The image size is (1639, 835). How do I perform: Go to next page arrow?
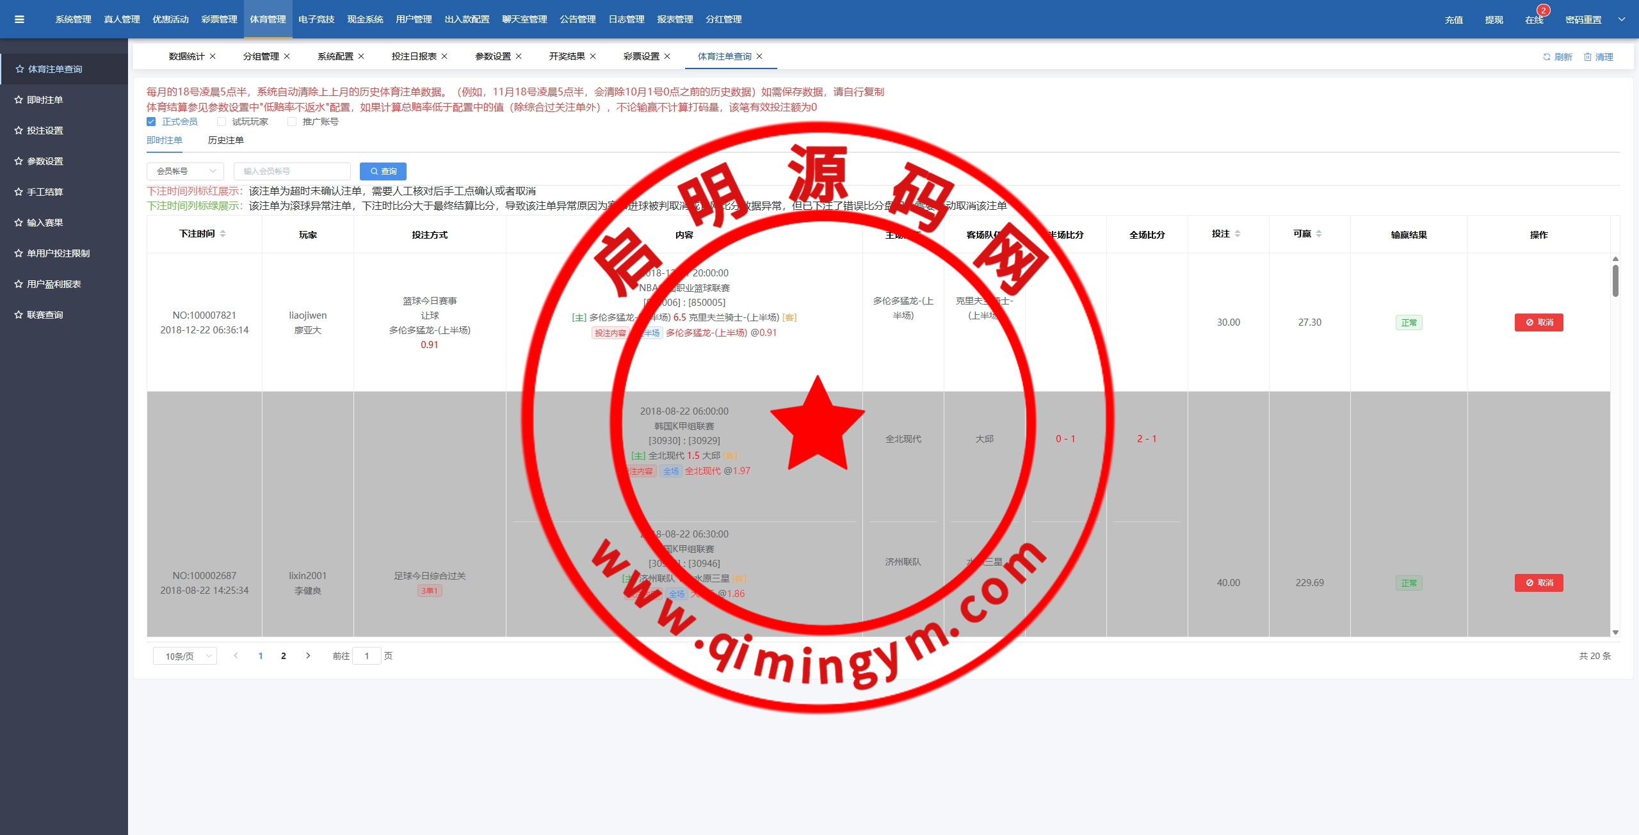click(308, 656)
